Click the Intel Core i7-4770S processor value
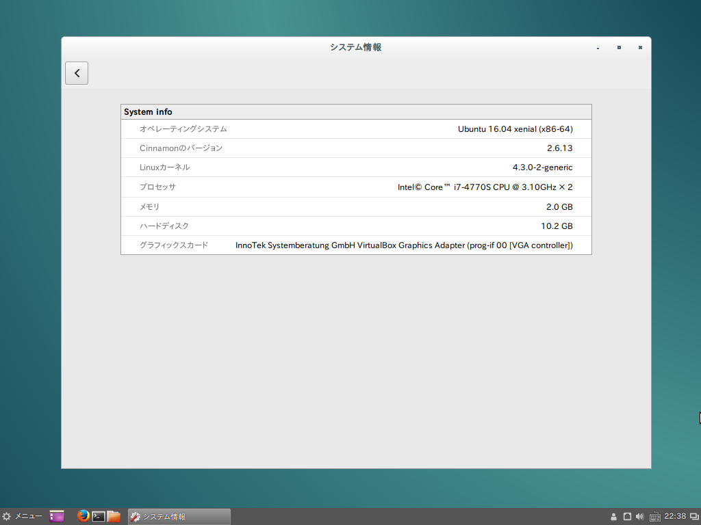This screenshot has height=525, width=701. pyautogui.click(x=485, y=187)
